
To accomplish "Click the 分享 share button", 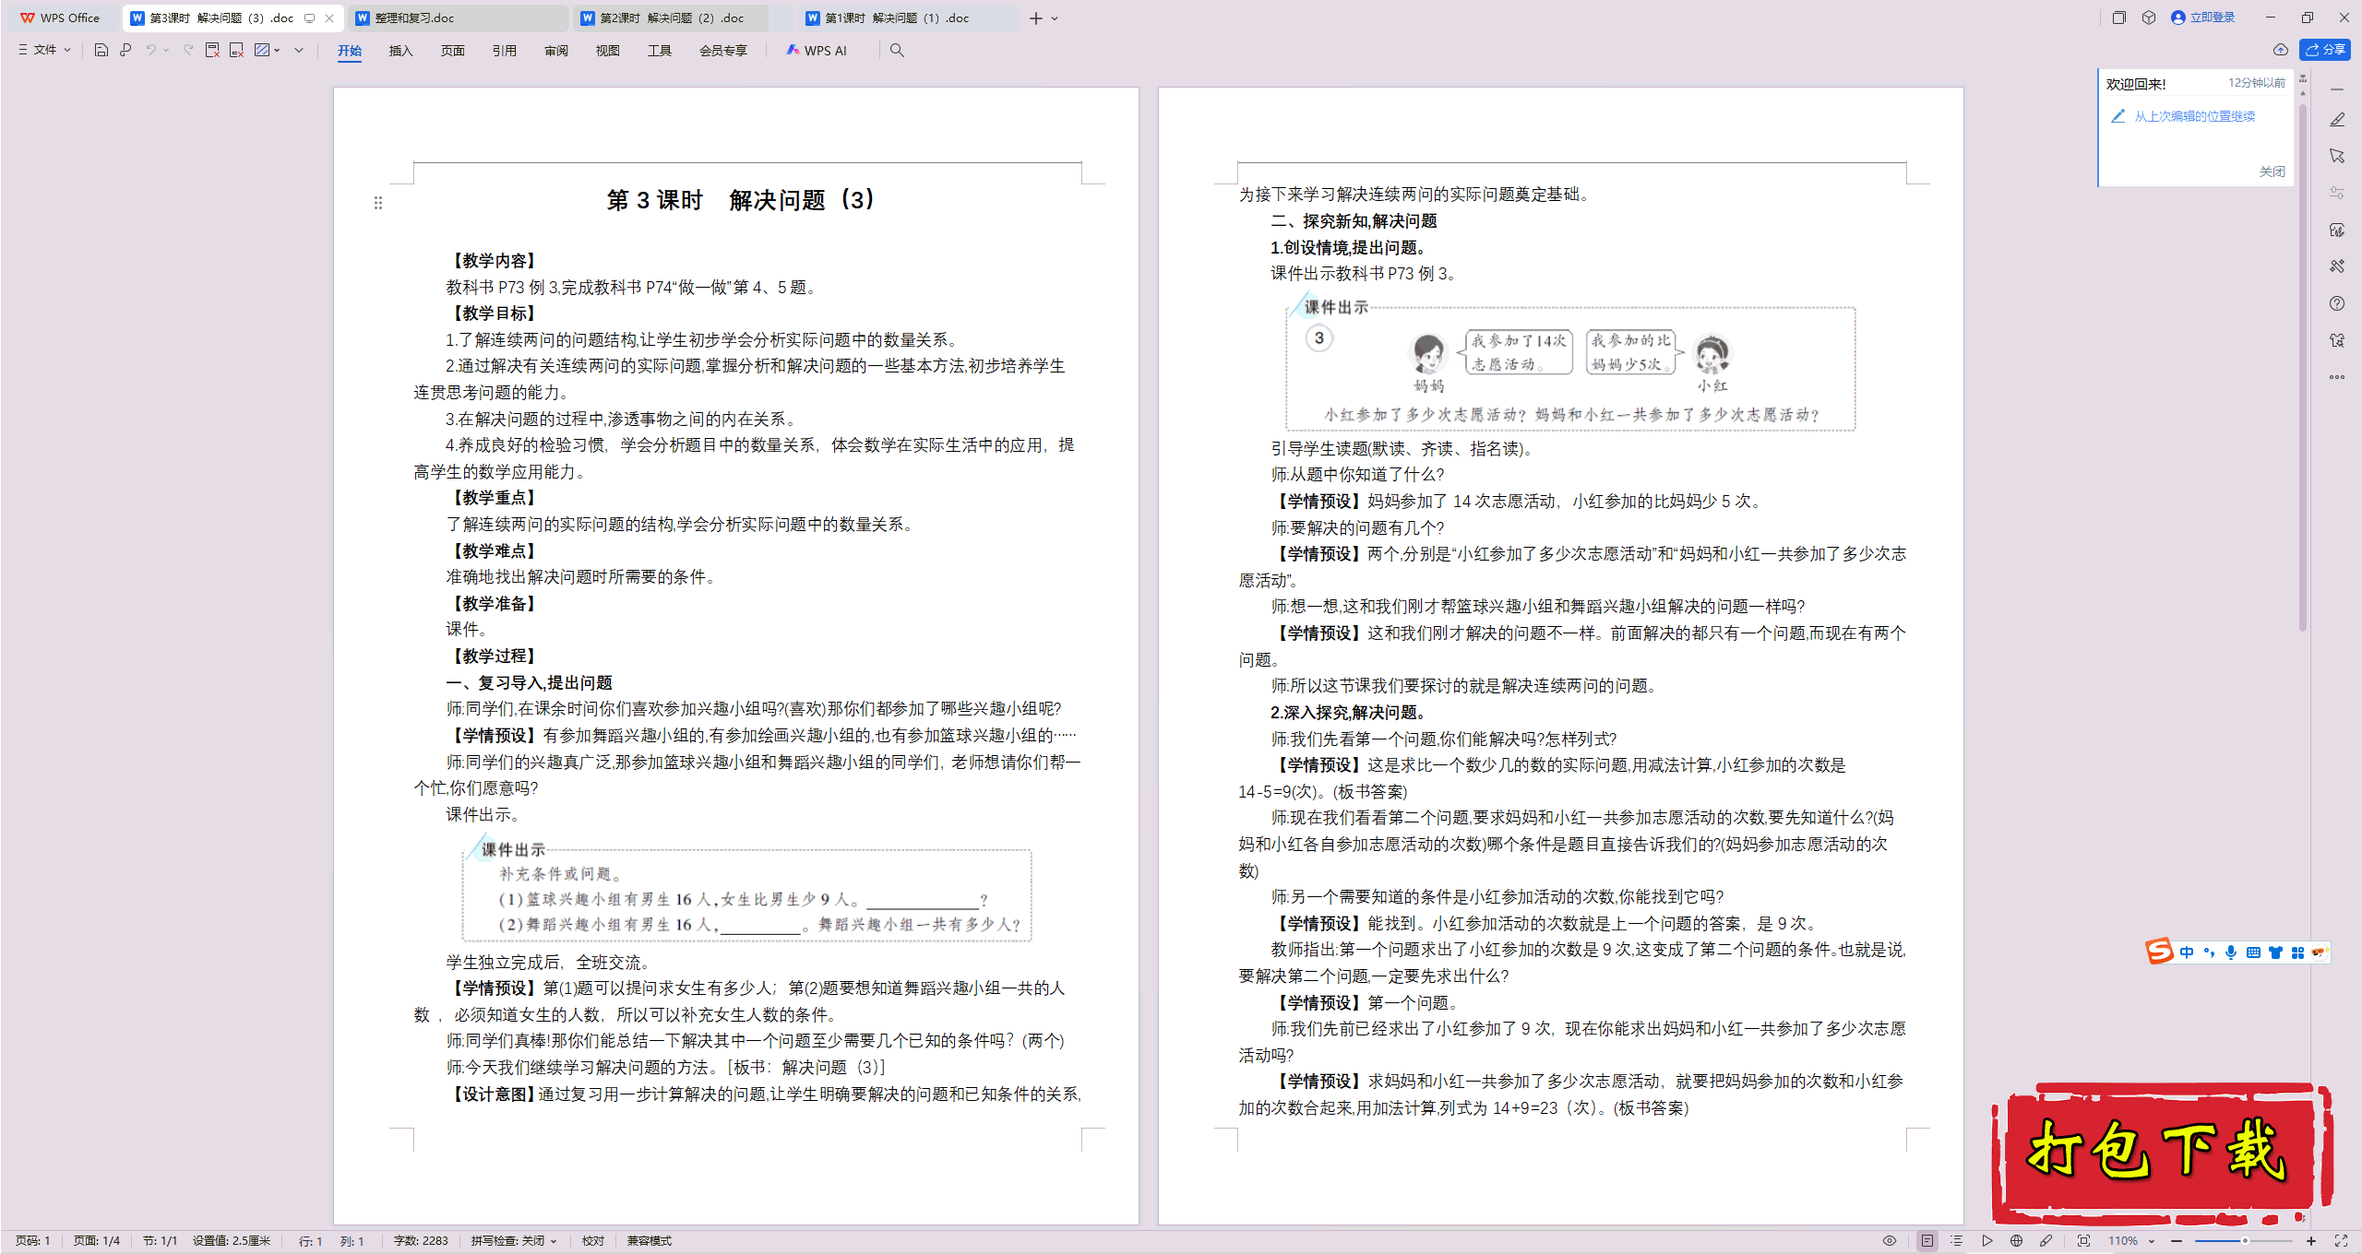I will tap(2325, 50).
